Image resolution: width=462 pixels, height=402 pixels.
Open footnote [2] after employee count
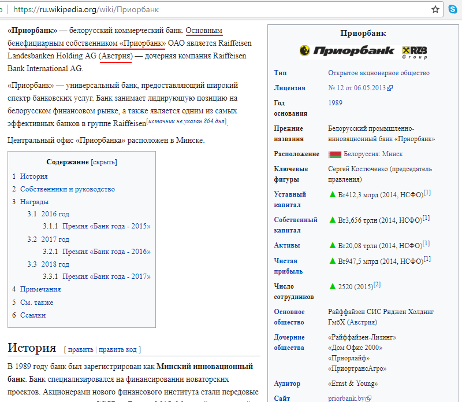pos(377,285)
